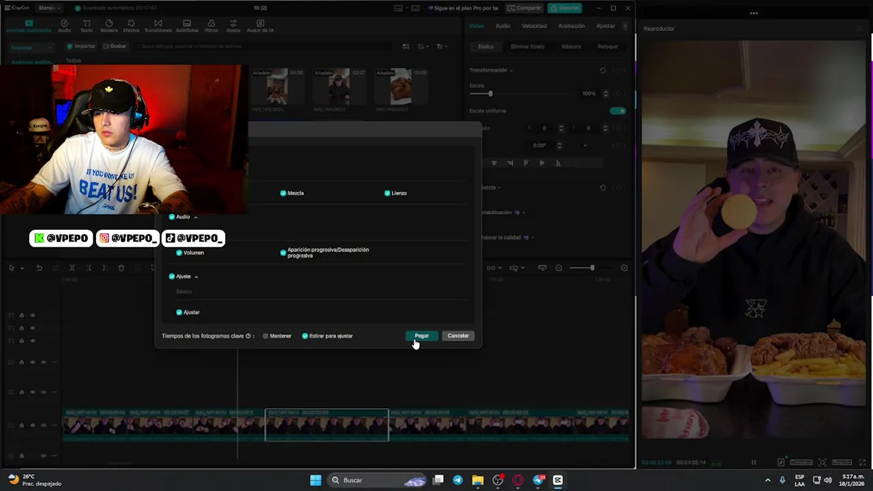The image size is (873, 491).
Task: Click the Escala slider handle
Action: [490, 93]
